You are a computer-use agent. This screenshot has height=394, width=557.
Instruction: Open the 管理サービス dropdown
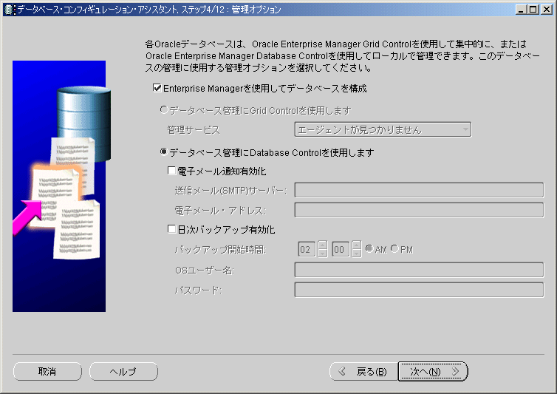point(383,129)
